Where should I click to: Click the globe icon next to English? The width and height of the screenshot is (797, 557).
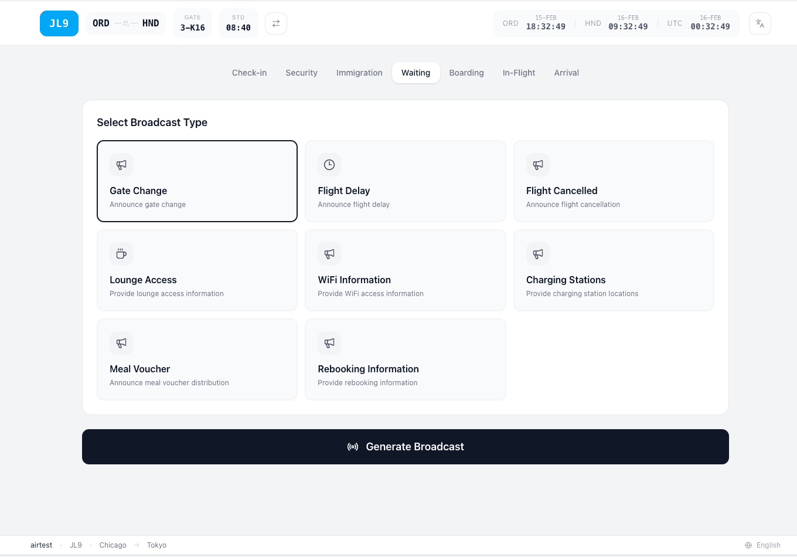tap(748, 545)
